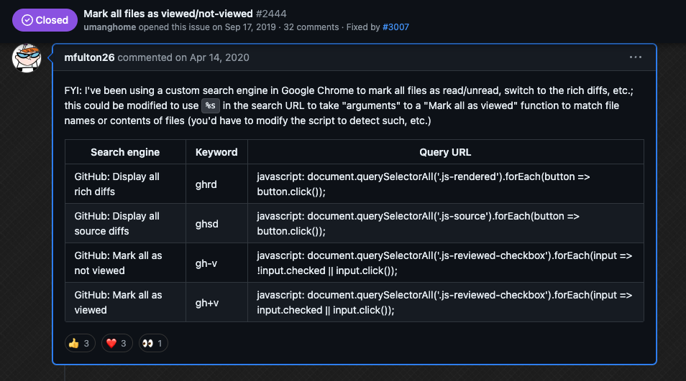The width and height of the screenshot is (686, 381).
Task: Click the eyes reaction button
Action: click(x=153, y=344)
